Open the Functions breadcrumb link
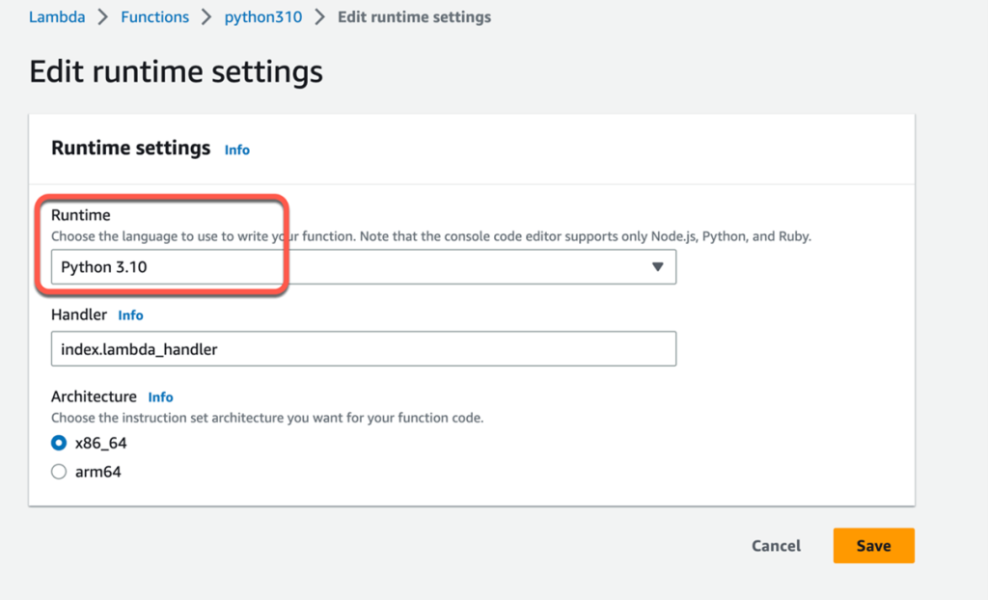Screen dimensions: 988x600 click(x=154, y=16)
